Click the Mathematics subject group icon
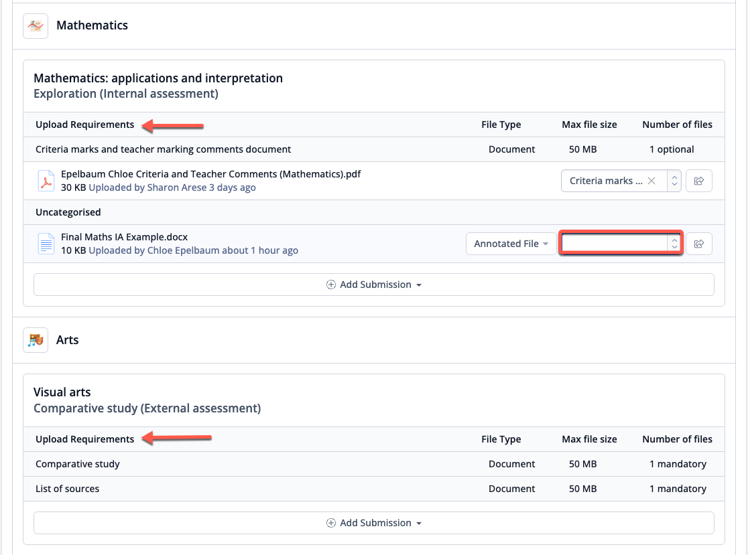 pyautogui.click(x=35, y=26)
